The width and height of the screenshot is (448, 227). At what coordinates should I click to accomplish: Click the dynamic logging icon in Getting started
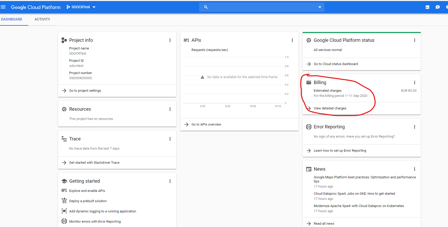coord(64,211)
